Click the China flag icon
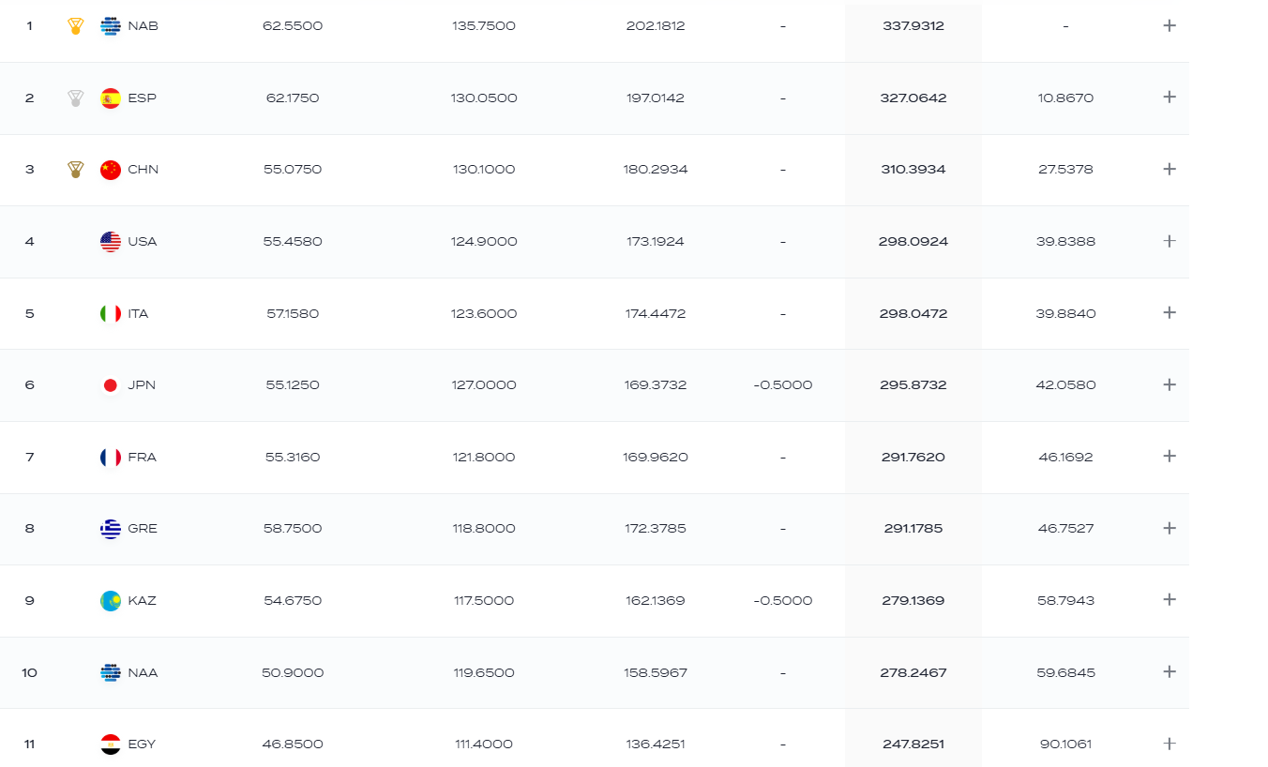1268x767 pixels. point(111,170)
